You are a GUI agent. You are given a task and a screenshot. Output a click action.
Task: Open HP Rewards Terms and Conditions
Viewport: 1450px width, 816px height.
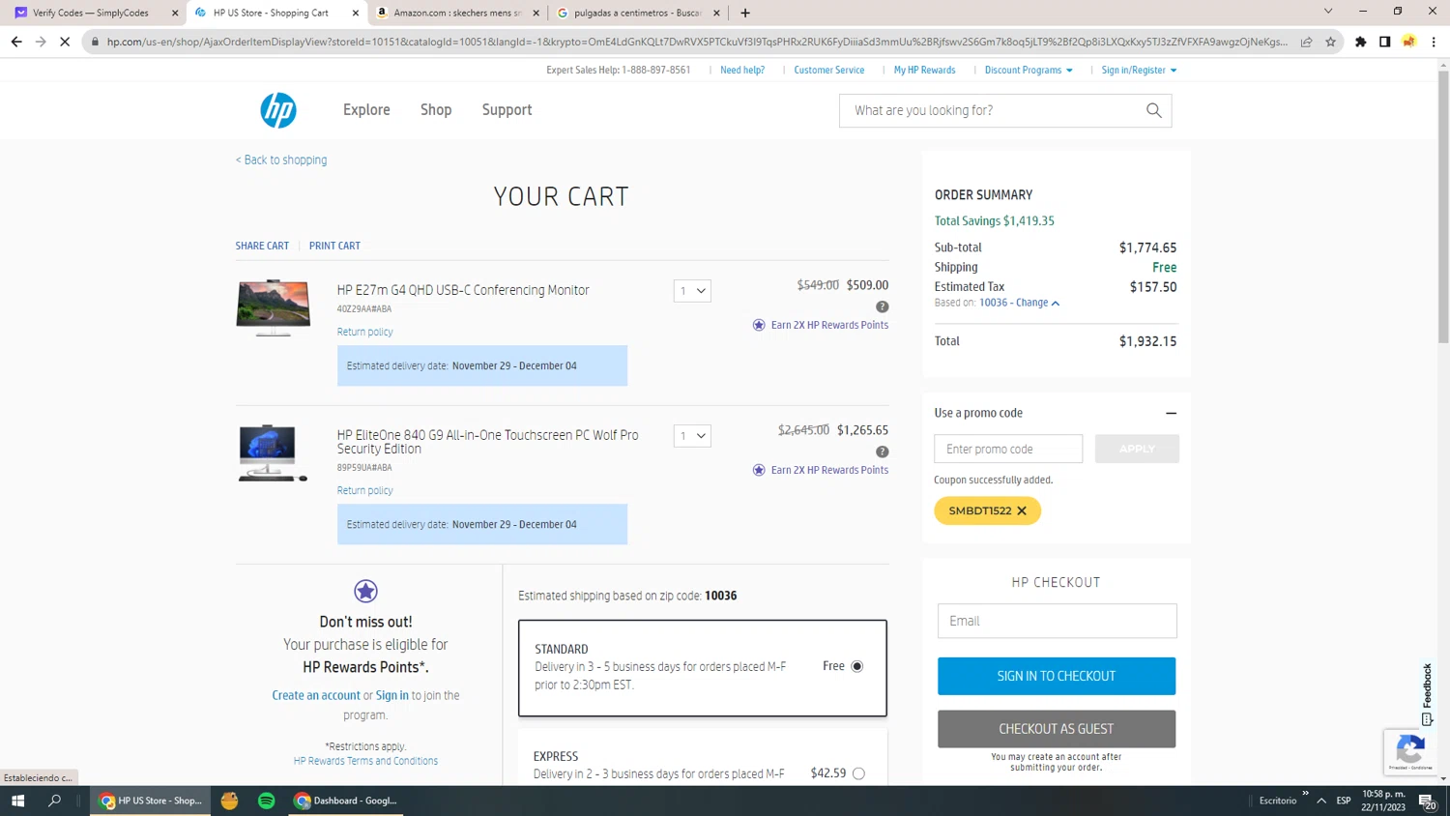[x=365, y=761]
